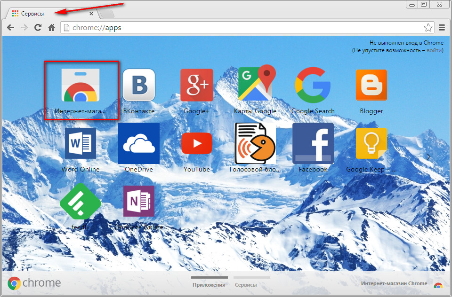Click the Chrome logo in the footer

click(34, 283)
